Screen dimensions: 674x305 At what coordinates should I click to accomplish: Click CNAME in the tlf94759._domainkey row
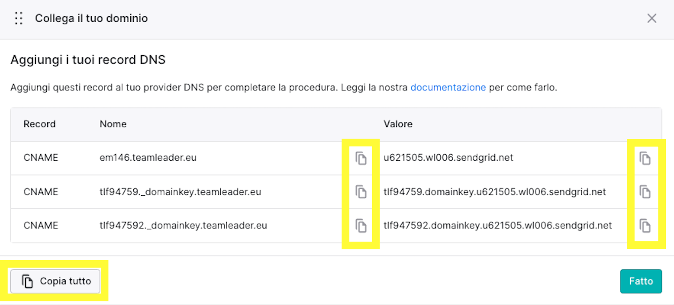pyautogui.click(x=41, y=192)
